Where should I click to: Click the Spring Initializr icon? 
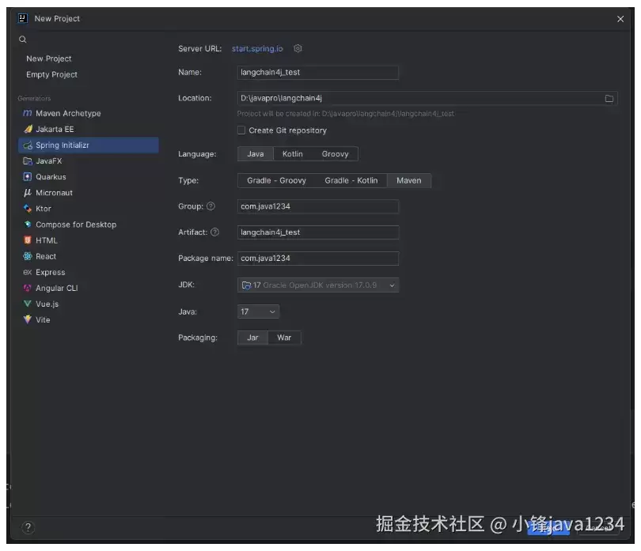coord(28,145)
